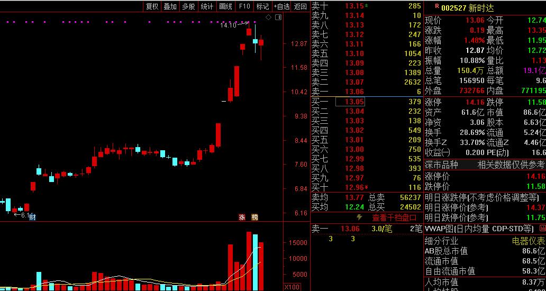
Task: Click the 14.10 high price label
Action: coord(228,25)
